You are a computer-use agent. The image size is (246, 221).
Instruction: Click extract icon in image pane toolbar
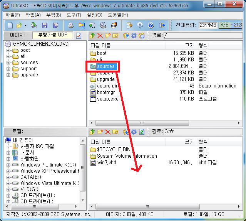click(126, 36)
